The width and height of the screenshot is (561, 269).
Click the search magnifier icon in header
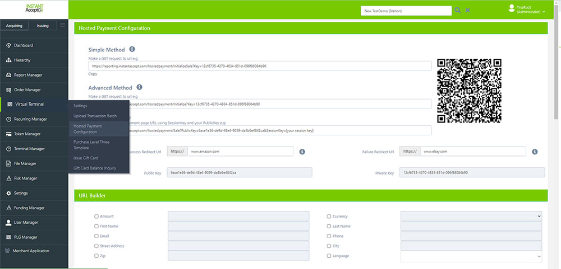click(x=458, y=11)
